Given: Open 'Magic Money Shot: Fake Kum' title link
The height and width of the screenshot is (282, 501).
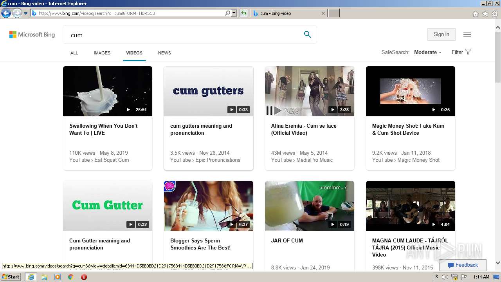Looking at the screenshot, I should [408, 129].
